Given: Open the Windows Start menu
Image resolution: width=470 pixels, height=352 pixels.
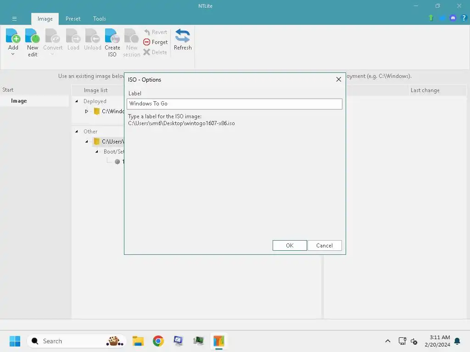Looking at the screenshot, I should tap(15, 341).
